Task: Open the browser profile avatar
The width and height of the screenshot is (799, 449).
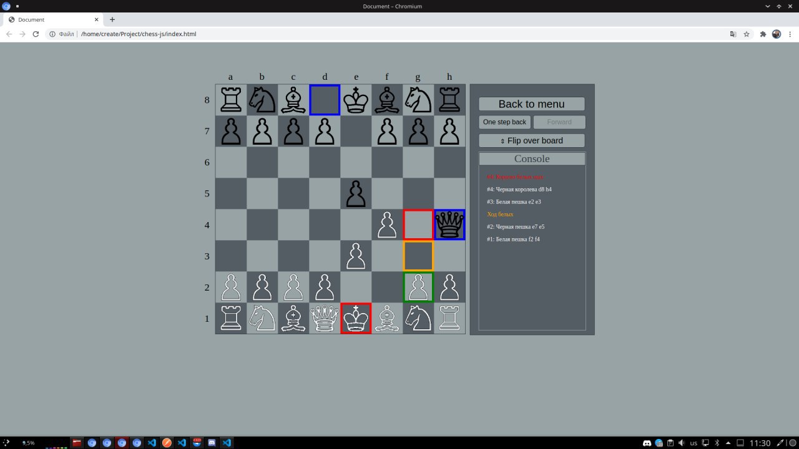Action: click(x=777, y=34)
